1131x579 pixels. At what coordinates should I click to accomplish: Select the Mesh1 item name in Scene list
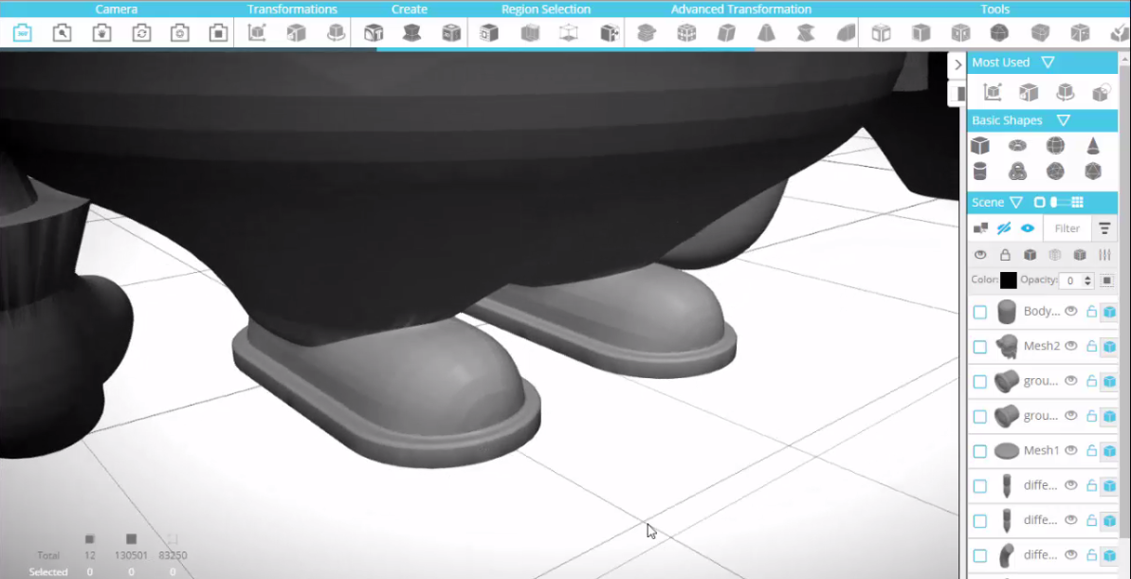point(1042,451)
